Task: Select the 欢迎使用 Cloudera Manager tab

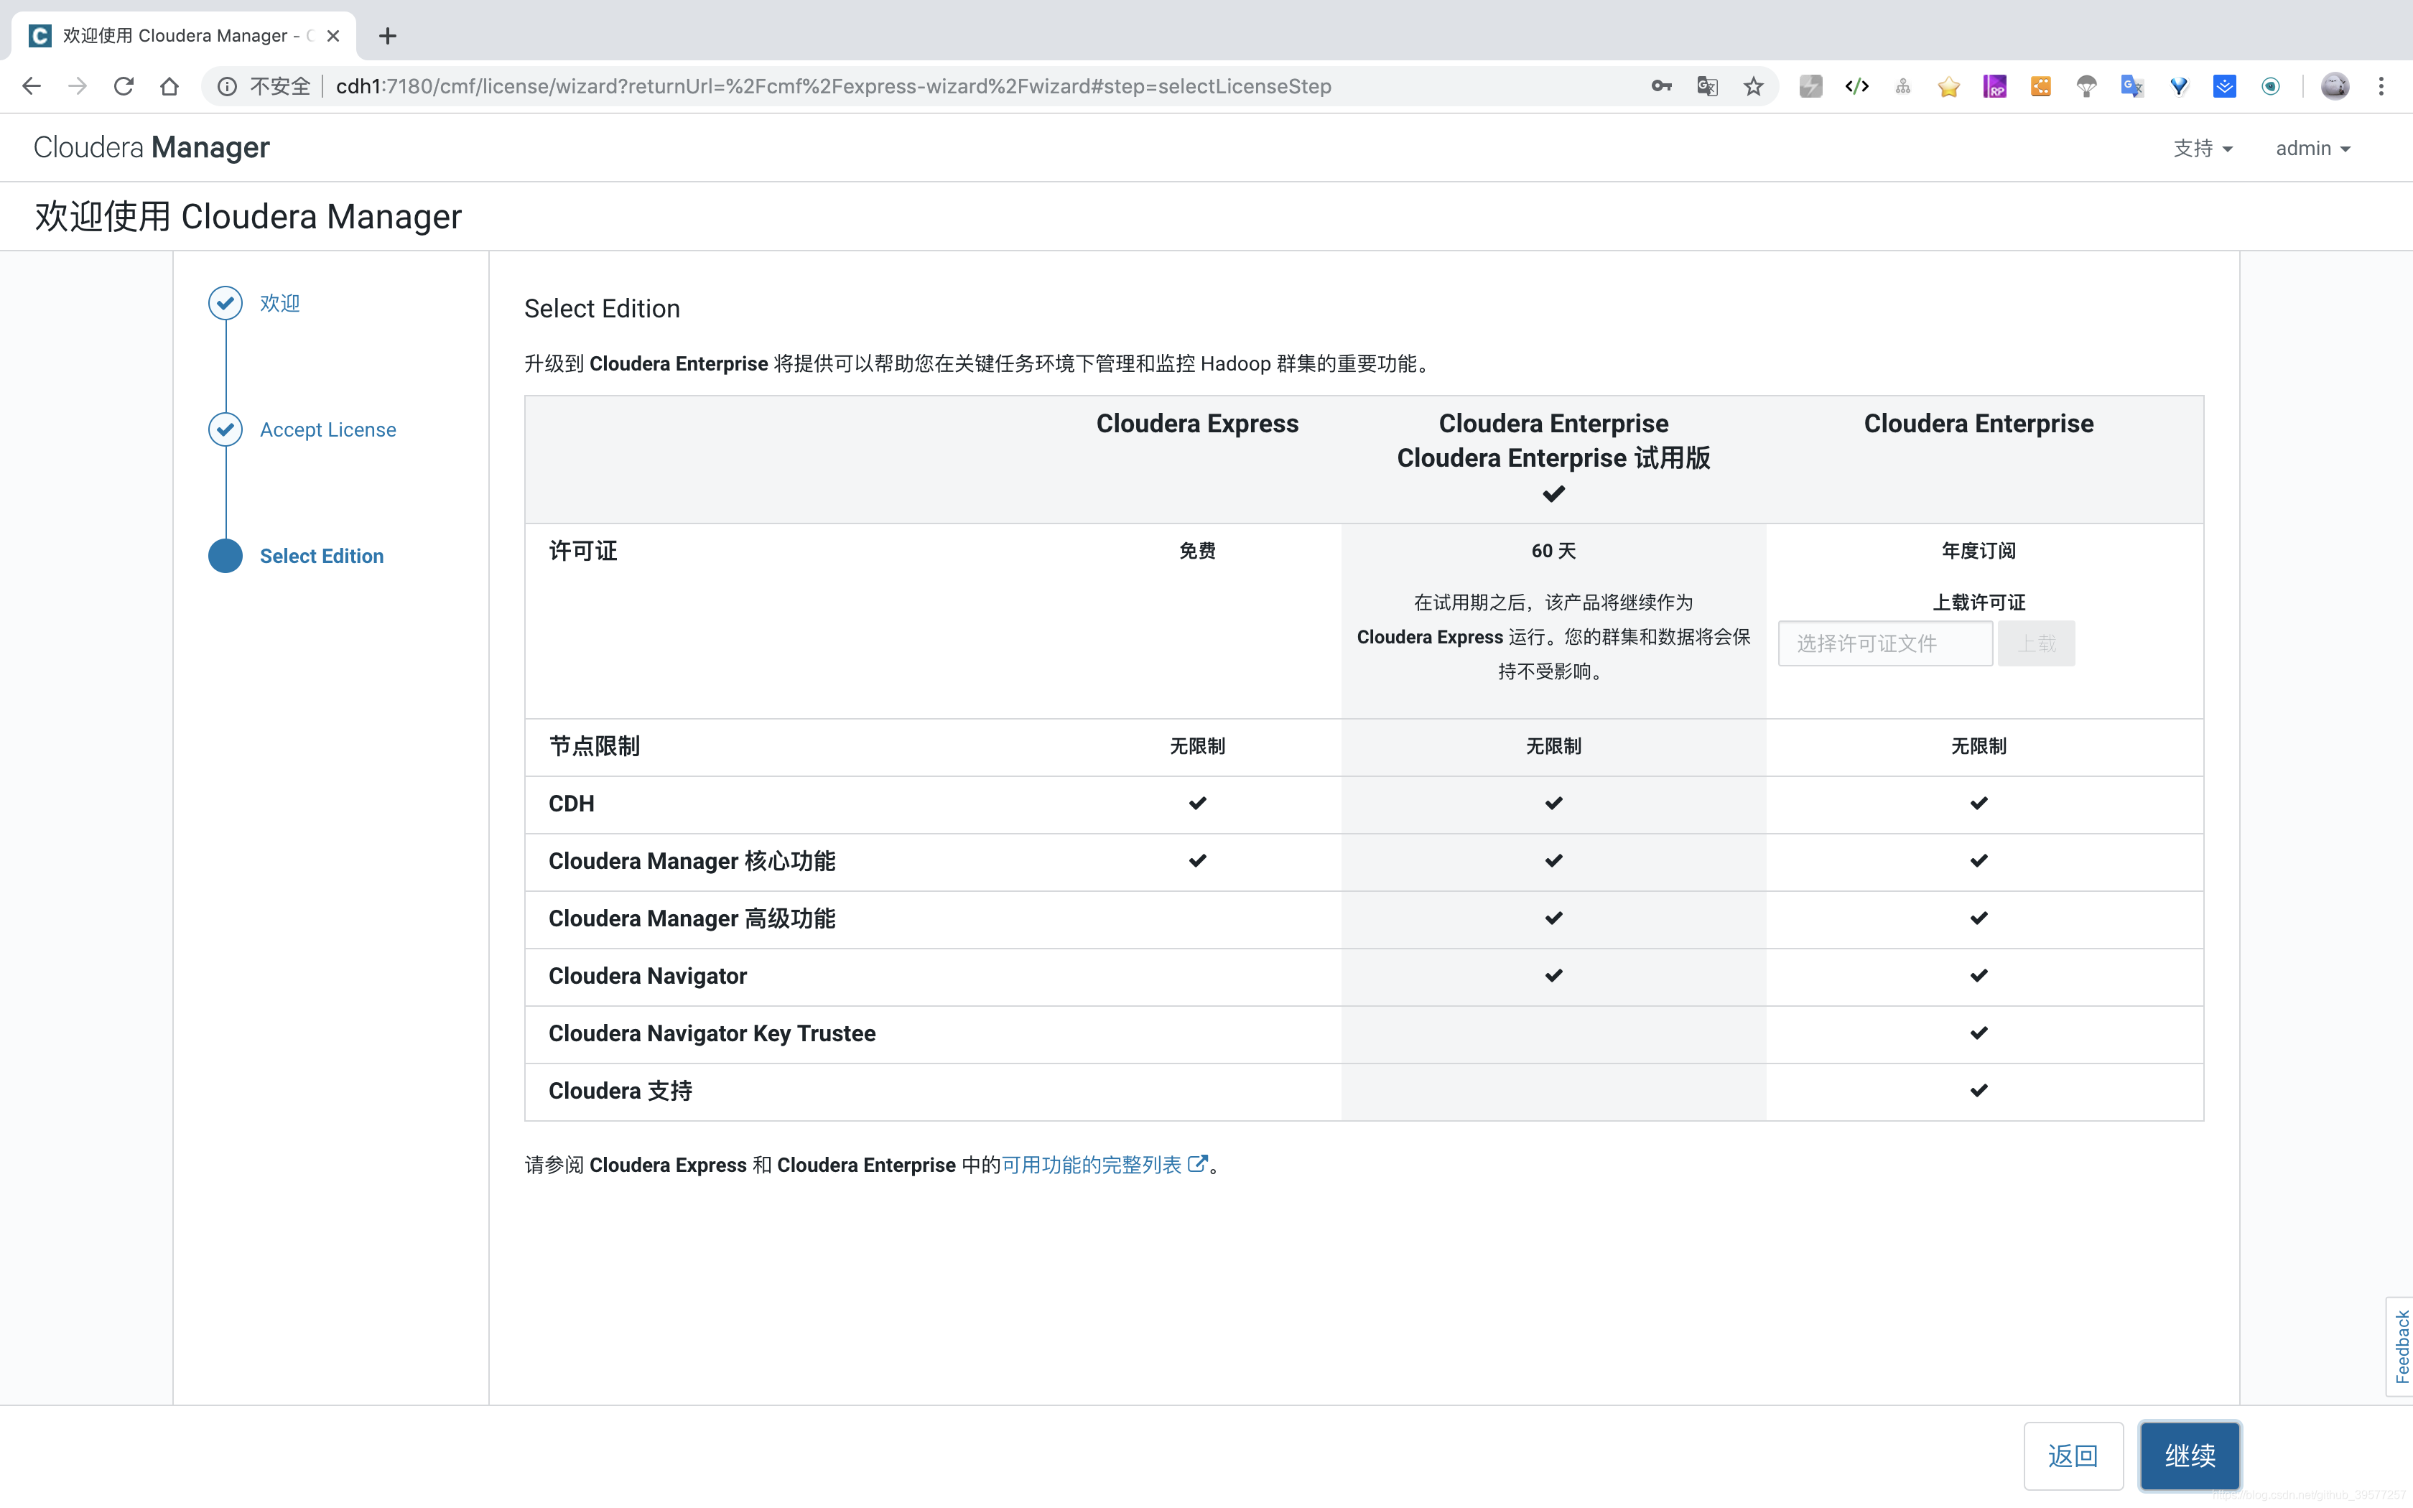Action: tap(183, 36)
